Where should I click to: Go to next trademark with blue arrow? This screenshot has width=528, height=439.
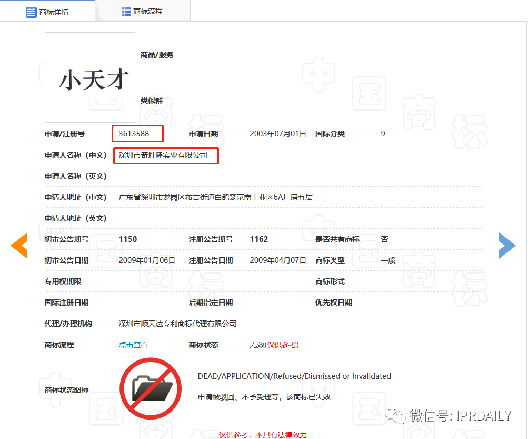(507, 246)
